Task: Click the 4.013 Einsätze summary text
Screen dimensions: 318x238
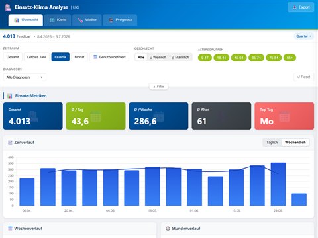Action: 17,36
